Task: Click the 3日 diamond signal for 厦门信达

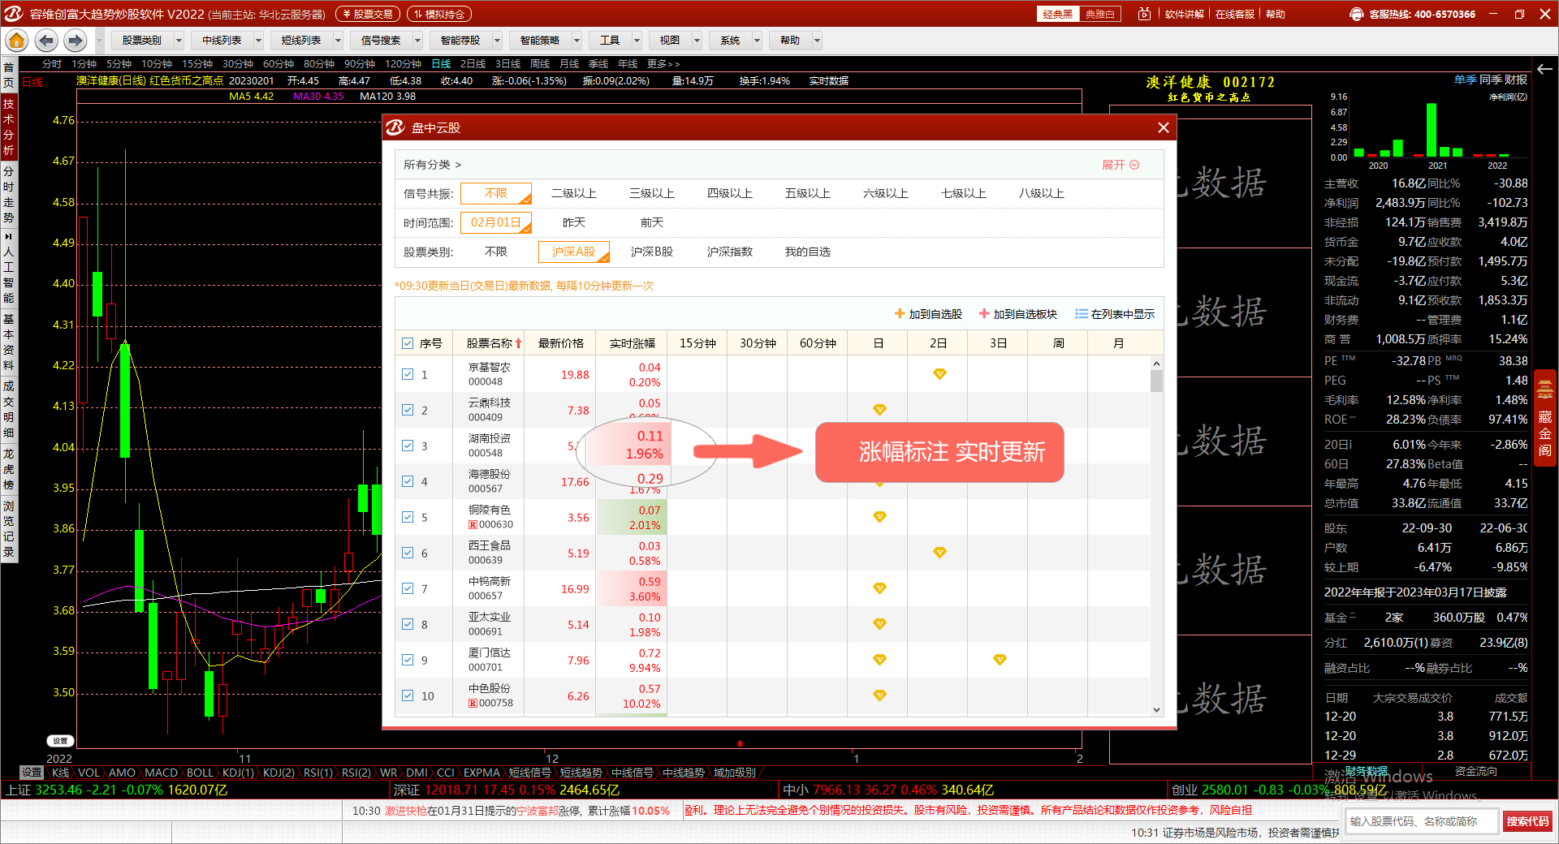Action: tap(1000, 660)
